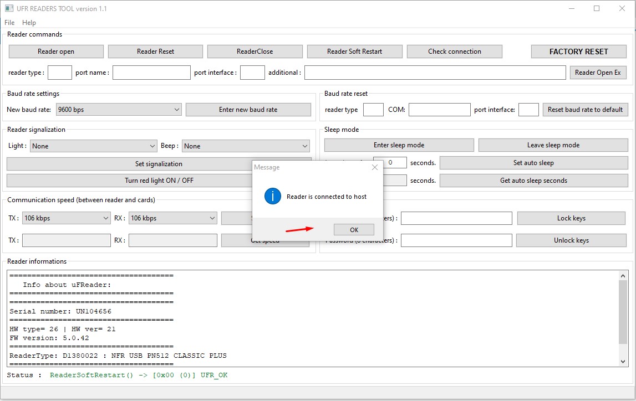Click the ReaderSoftRestart() status text
636x401 pixels.
click(x=139, y=375)
